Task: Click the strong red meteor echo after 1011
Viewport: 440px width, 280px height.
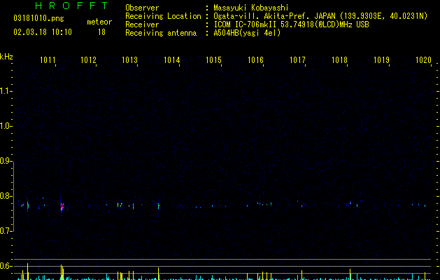Action: [62, 206]
